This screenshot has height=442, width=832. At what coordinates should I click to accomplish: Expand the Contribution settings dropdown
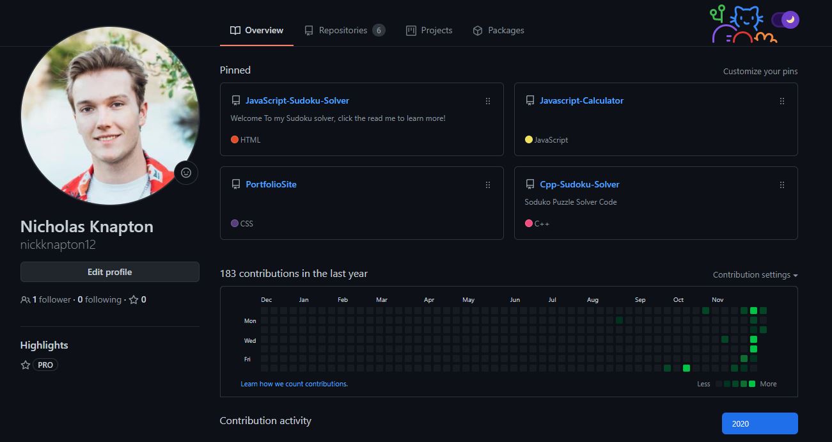point(755,275)
